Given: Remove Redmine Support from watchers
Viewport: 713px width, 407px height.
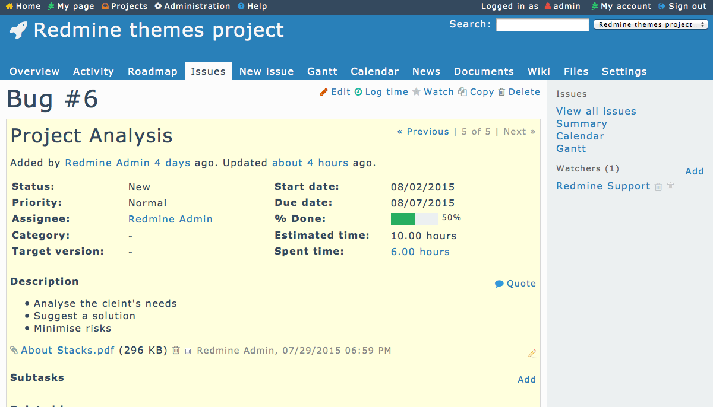Looking at the screenshot, I should coord(658,187).
